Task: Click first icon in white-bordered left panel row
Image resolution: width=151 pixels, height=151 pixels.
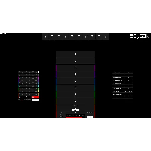Action: point(20,72)
